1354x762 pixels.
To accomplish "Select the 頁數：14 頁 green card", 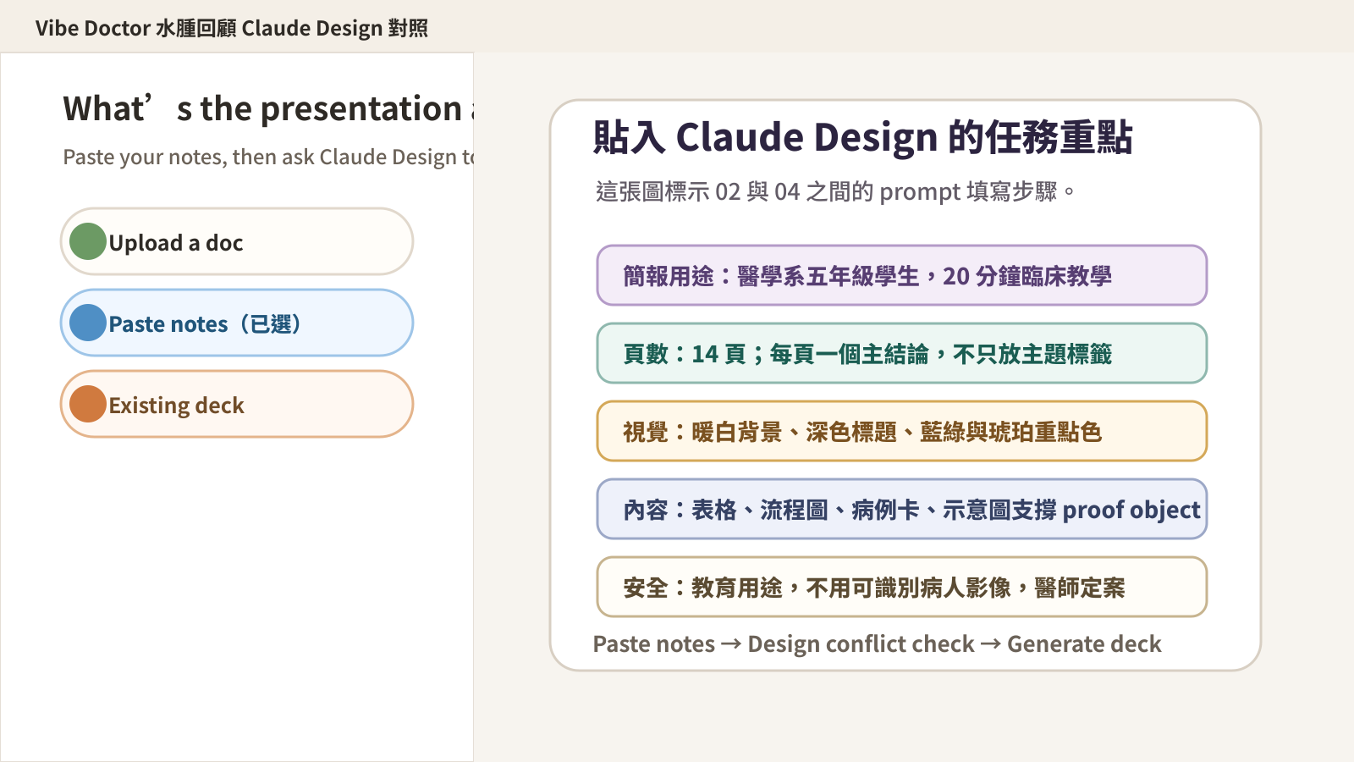I will [x=902, y=353].
